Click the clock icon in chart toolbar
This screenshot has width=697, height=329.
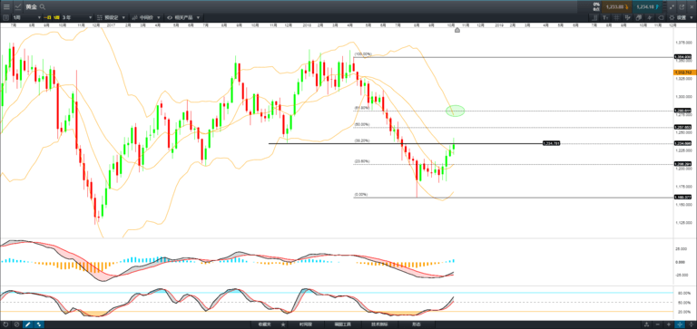pyautogui.click(x=5, y=17)
